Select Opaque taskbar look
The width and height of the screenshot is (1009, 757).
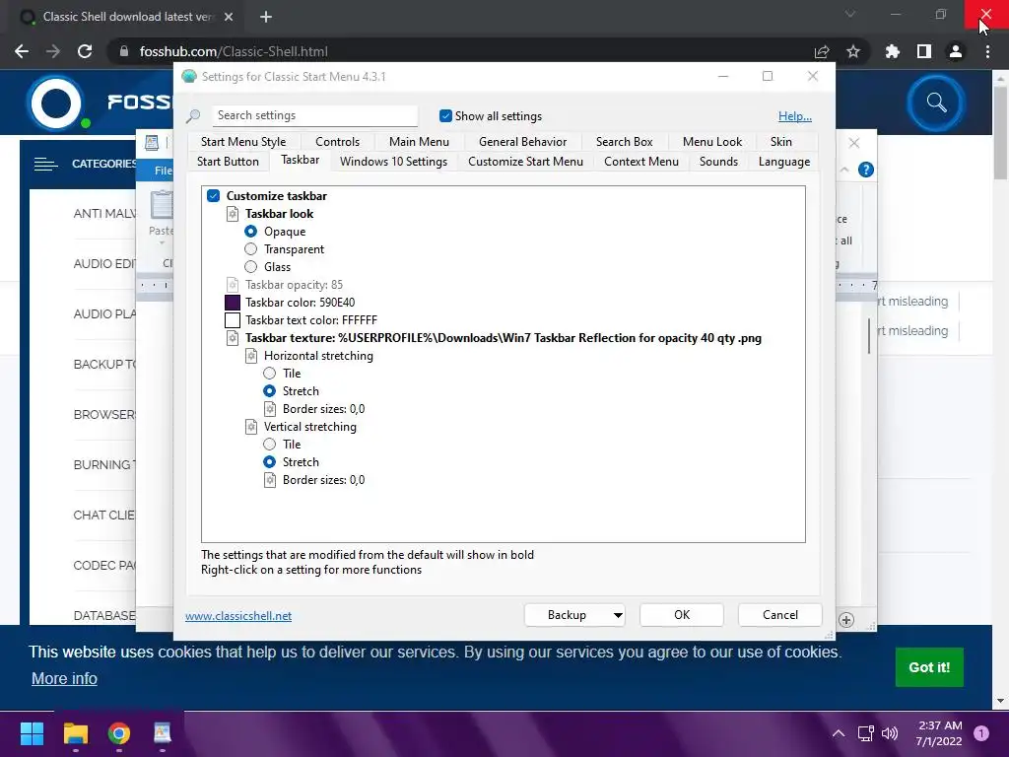251,231
